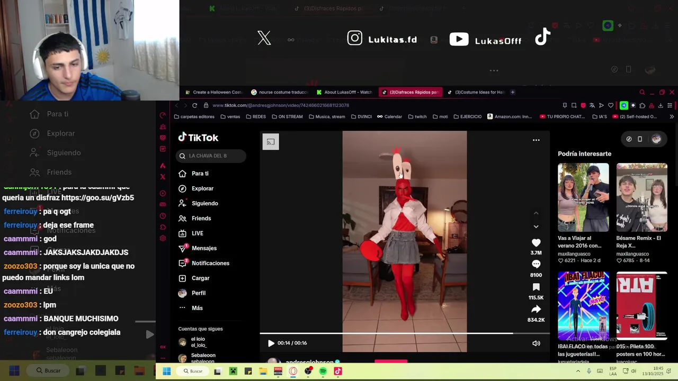Image resolution: width=678 pixels, height=381 pixels.
Task: Reload the TikTok page
Action: point(194,105)
